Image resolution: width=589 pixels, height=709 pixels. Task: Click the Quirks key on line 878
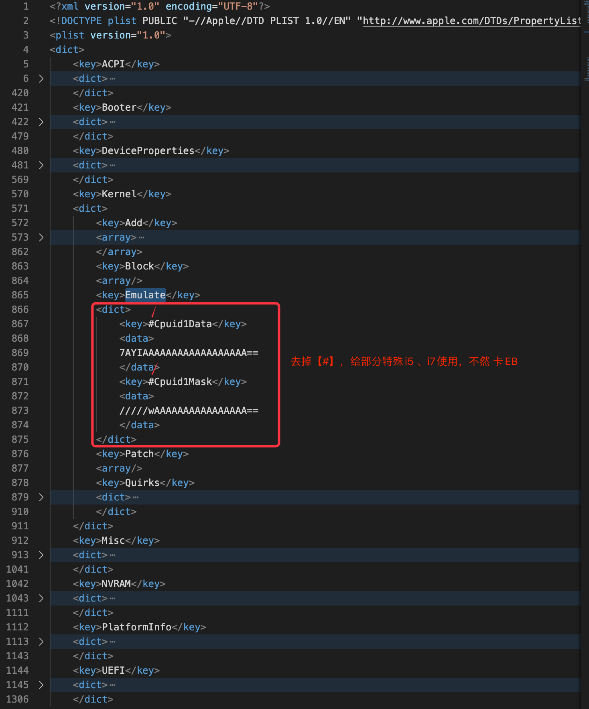(x=142, y=483)
